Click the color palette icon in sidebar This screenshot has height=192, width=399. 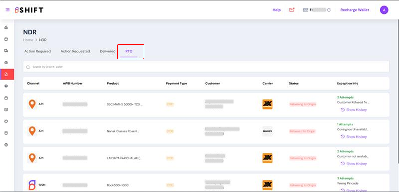click(6, 121)
